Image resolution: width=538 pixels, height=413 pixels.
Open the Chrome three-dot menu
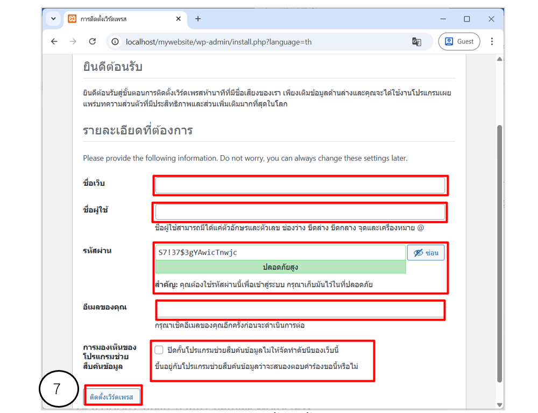[x=492, y=41]
